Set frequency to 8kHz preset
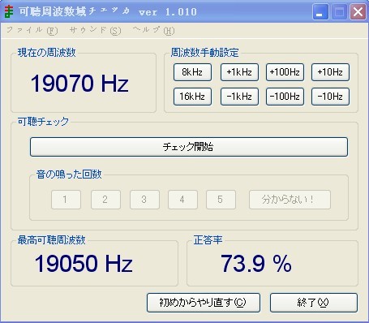This screenshot has height=323, width=369. [192, 72]
